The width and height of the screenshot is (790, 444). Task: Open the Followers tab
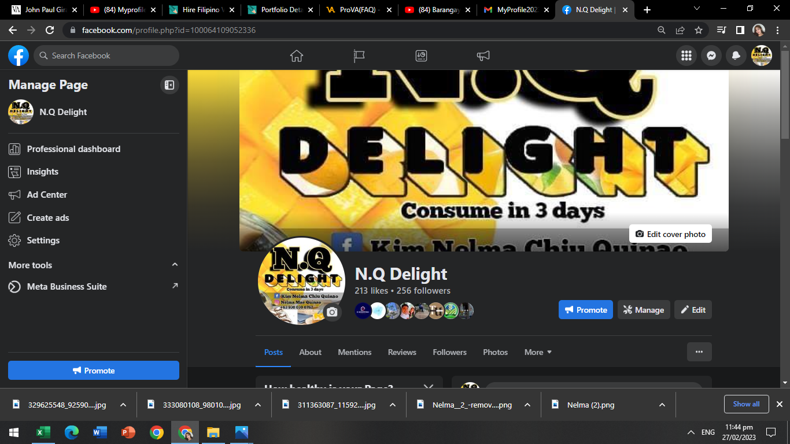[450, 352]
